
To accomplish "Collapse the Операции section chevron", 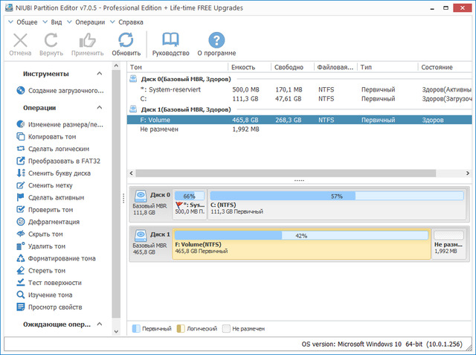I will pos(98,107).
